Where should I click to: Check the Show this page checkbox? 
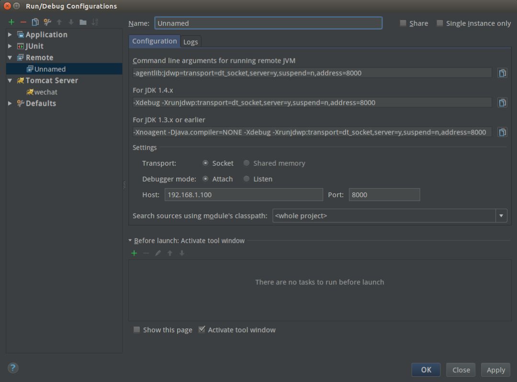pos(136,330)
